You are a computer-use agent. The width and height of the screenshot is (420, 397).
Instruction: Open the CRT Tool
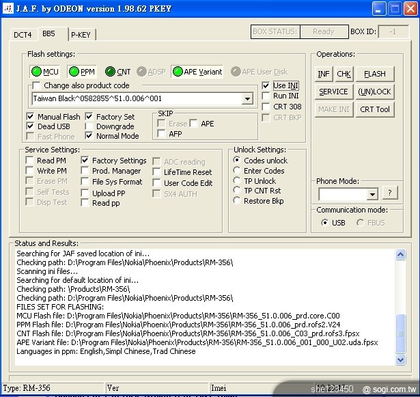click(375, 109)
